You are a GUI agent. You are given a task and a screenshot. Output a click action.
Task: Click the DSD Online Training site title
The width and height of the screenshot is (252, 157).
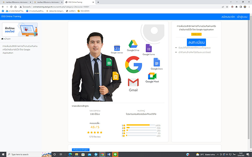11,16
